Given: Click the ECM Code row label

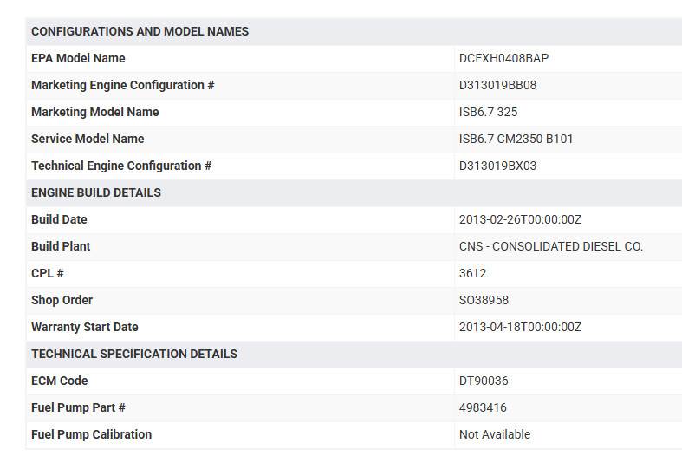Looking at the screenshot, I should click(59, 381).
